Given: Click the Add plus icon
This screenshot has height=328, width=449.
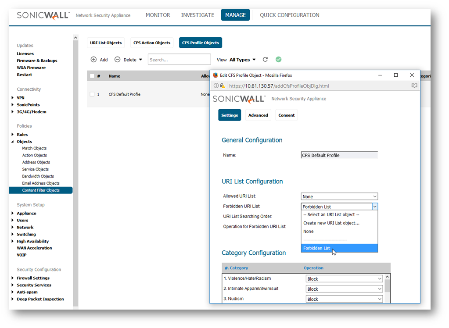Looking at the screenshot, I should (93, 60).
